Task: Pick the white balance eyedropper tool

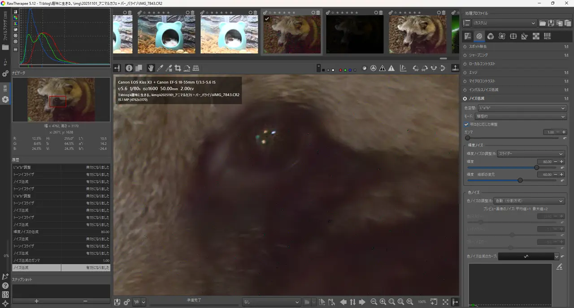Action: tap(160, 68)
